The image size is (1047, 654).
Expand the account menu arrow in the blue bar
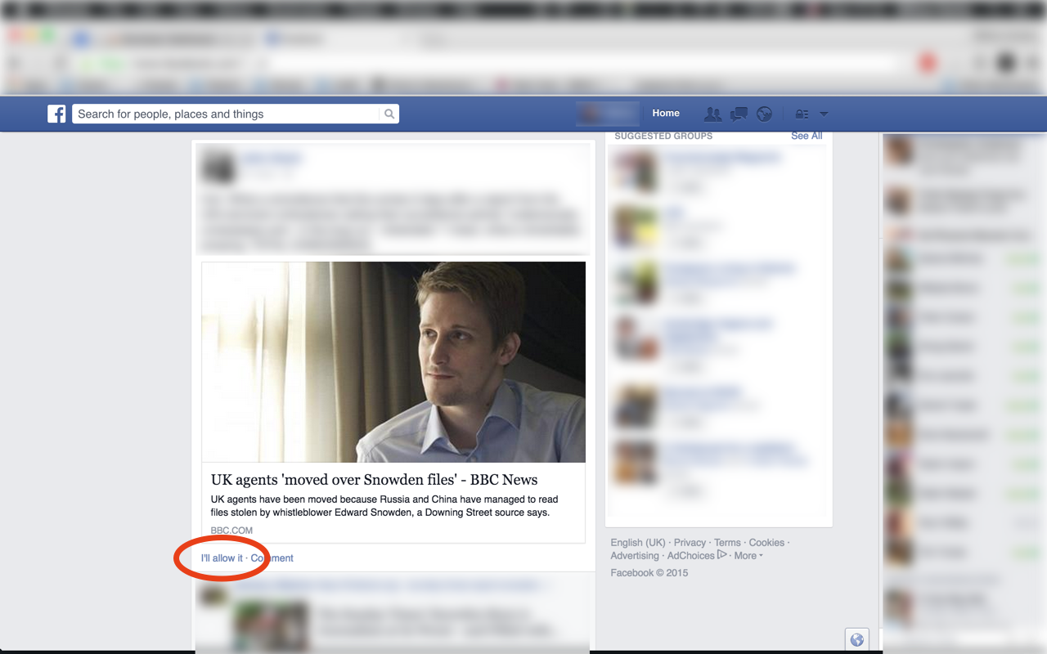[824, 114]
